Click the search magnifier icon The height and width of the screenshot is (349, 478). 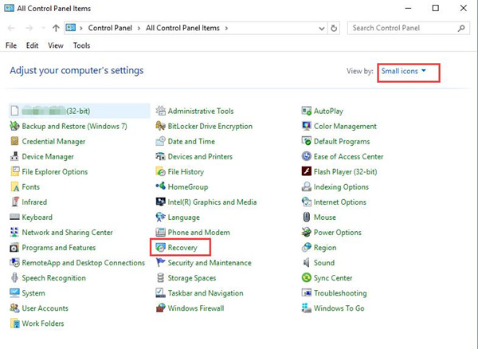pos(461,28)
